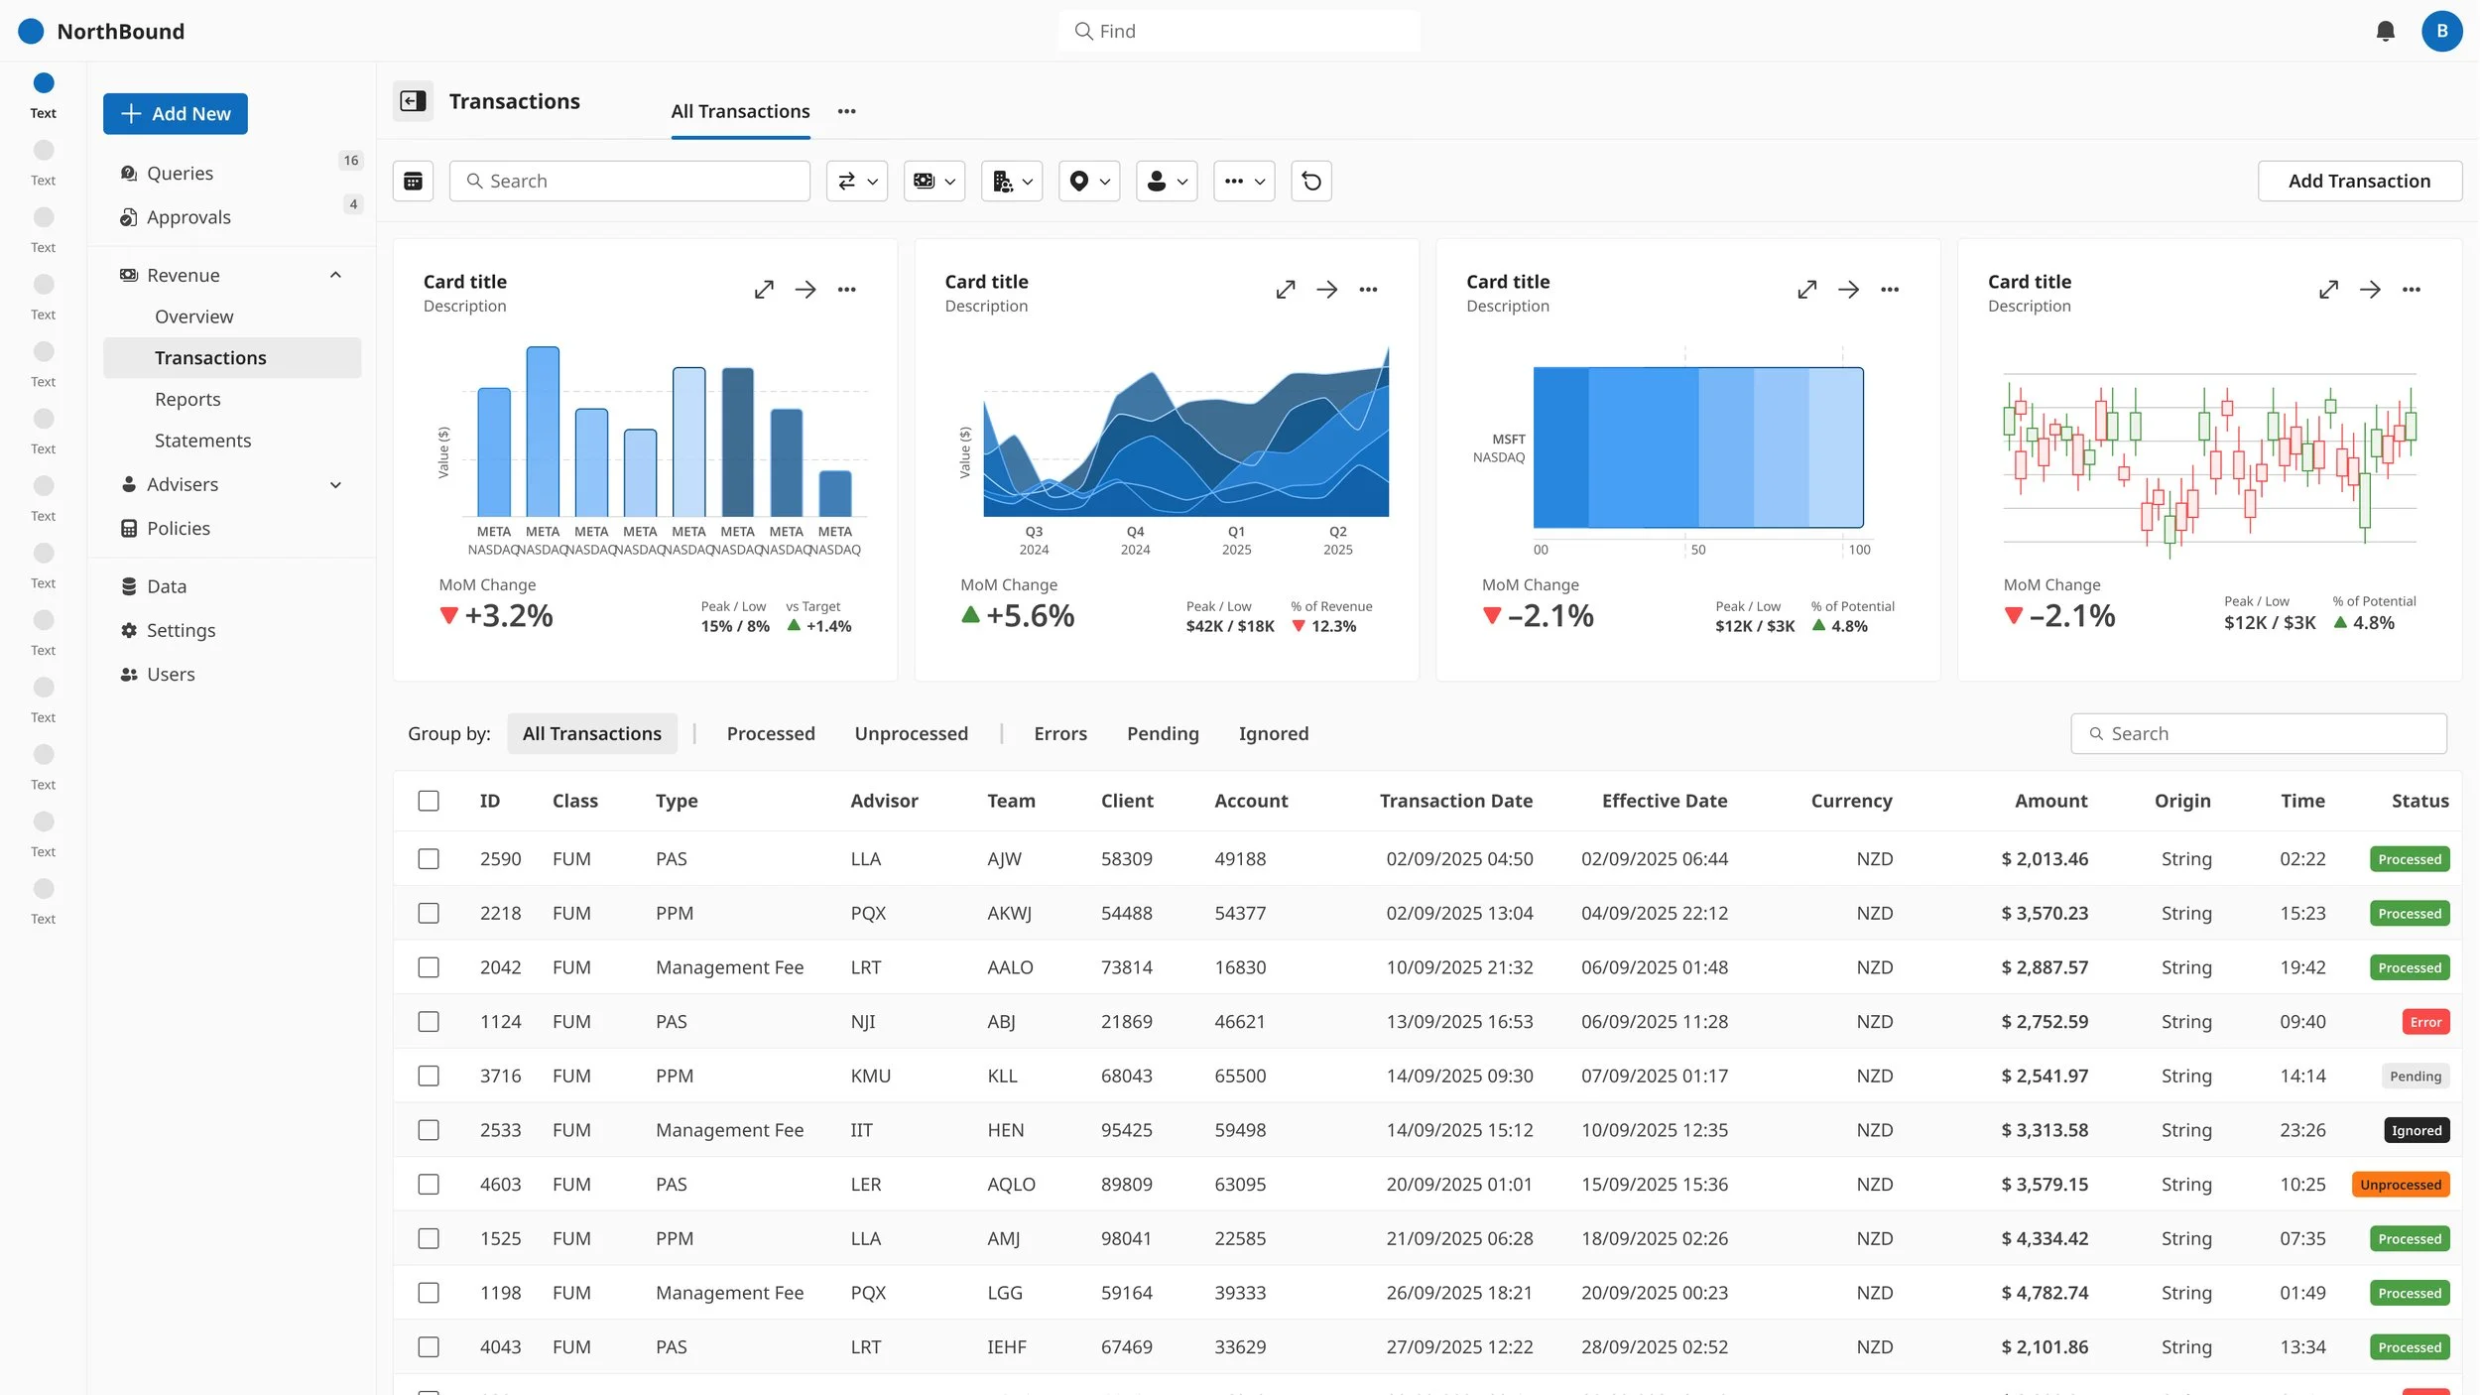Collapse sidebar using panel toggle icon
The image size is (2480, 1395).
click(413, 100)
